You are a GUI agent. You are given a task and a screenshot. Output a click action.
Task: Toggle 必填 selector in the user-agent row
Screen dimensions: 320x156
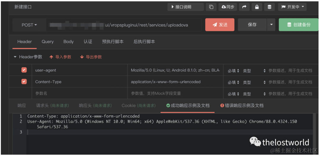233,71
